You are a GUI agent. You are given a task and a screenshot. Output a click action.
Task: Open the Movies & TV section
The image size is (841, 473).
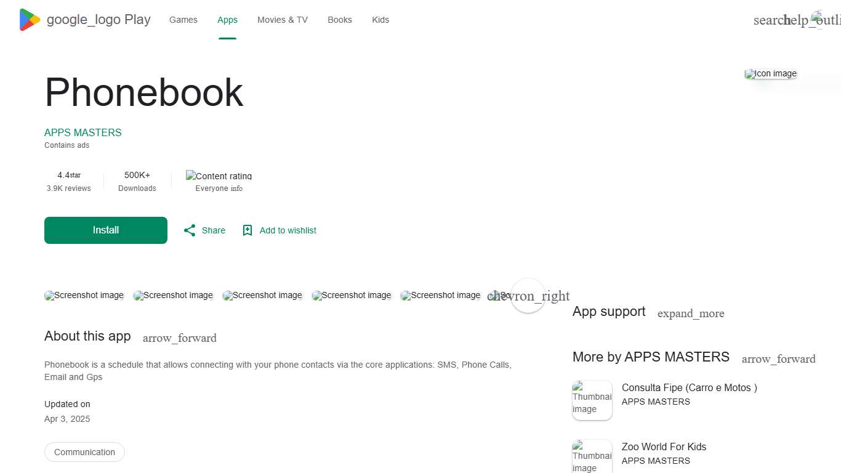tap(282, 19)
